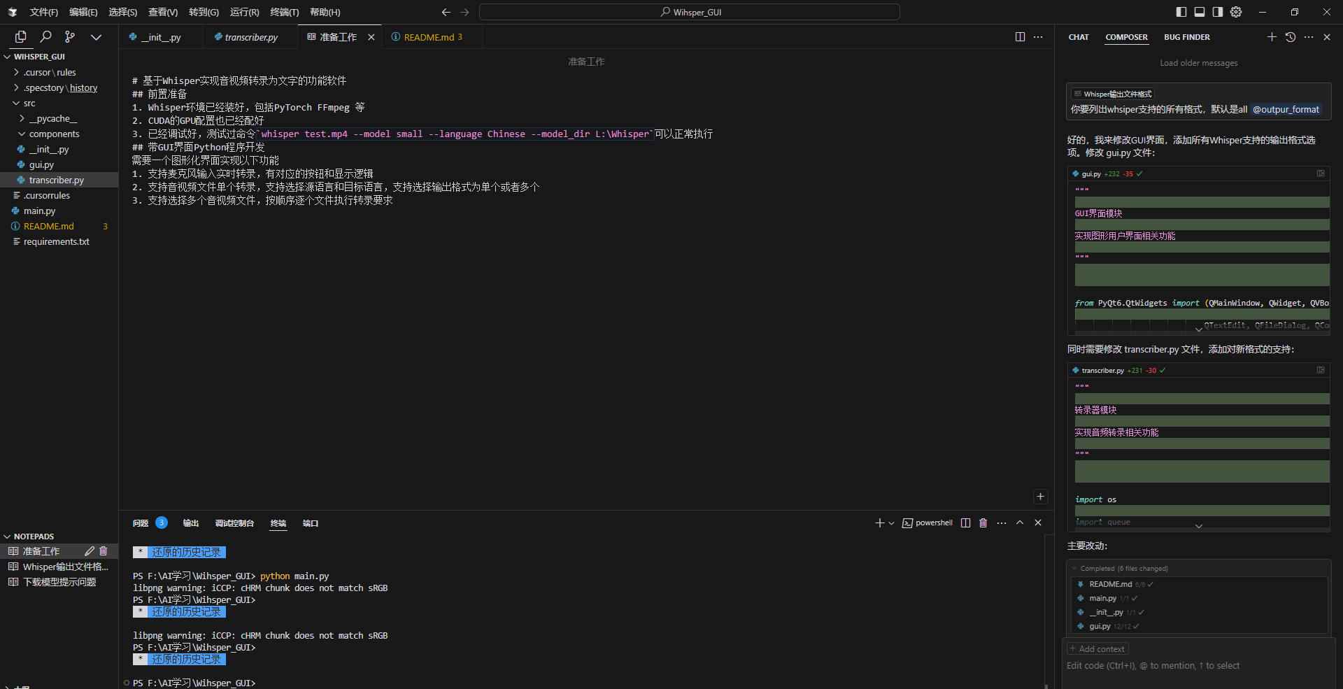Open the 问题 problems panel tab
The image size is (1343, 689).
[x=141, y=523]
